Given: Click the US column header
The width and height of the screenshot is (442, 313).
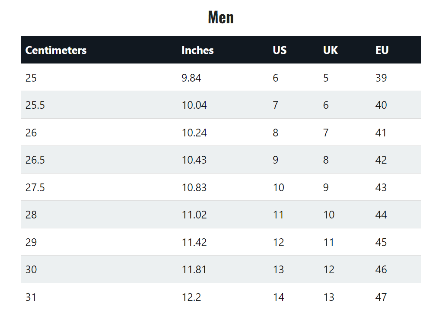Looking at the screenshot, I should pos(280,50).
